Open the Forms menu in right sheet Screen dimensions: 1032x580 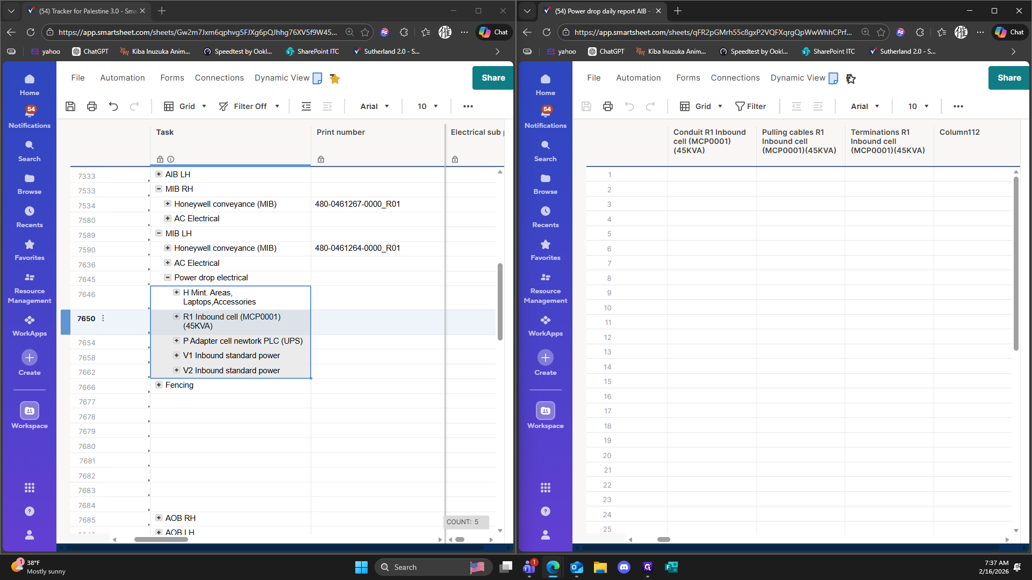pyautogui.click(x=688, y=78)
